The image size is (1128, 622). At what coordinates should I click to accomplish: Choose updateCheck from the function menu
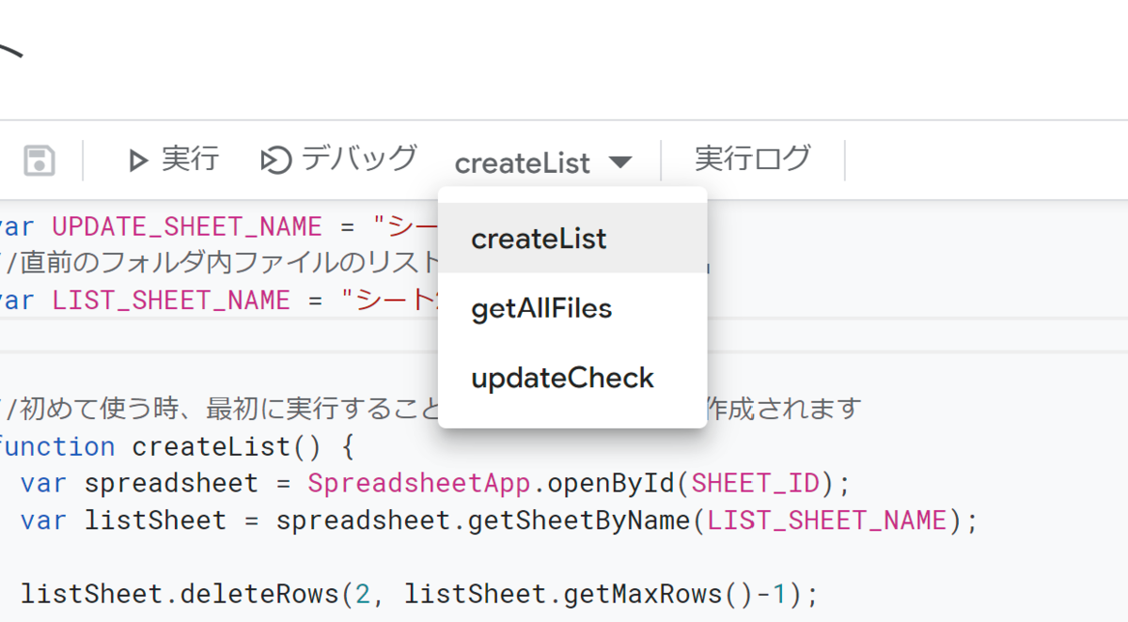(572, 378)
